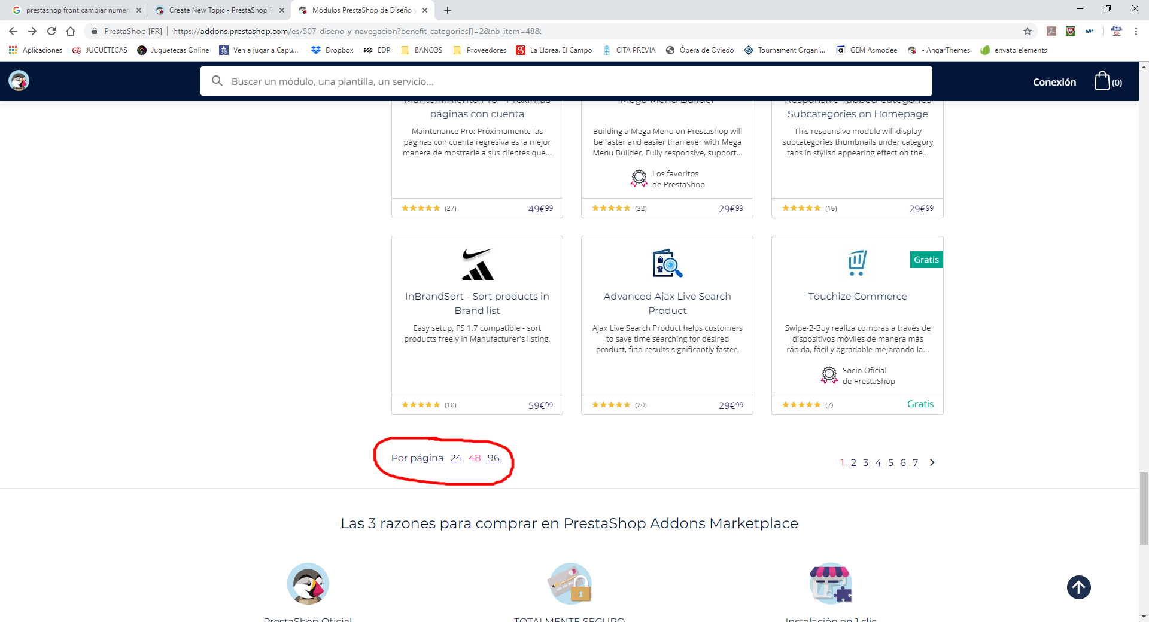The image size is (1149, 622).
Task: Open the CITA PREVIA bookmark
Action: click(629, 50)
